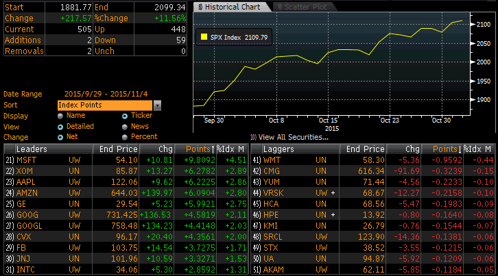The height and width of the screenshot is (276, 498).
Task: Click the Leaders %Idx M header
Action: 230,149
